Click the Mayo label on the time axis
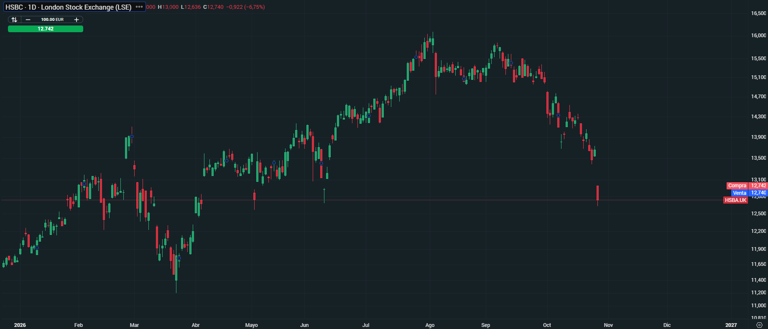768x329 pixels. pyautogui.click(x=252, y=325)
